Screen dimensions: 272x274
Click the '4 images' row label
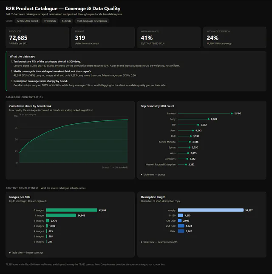coord(39,231)
